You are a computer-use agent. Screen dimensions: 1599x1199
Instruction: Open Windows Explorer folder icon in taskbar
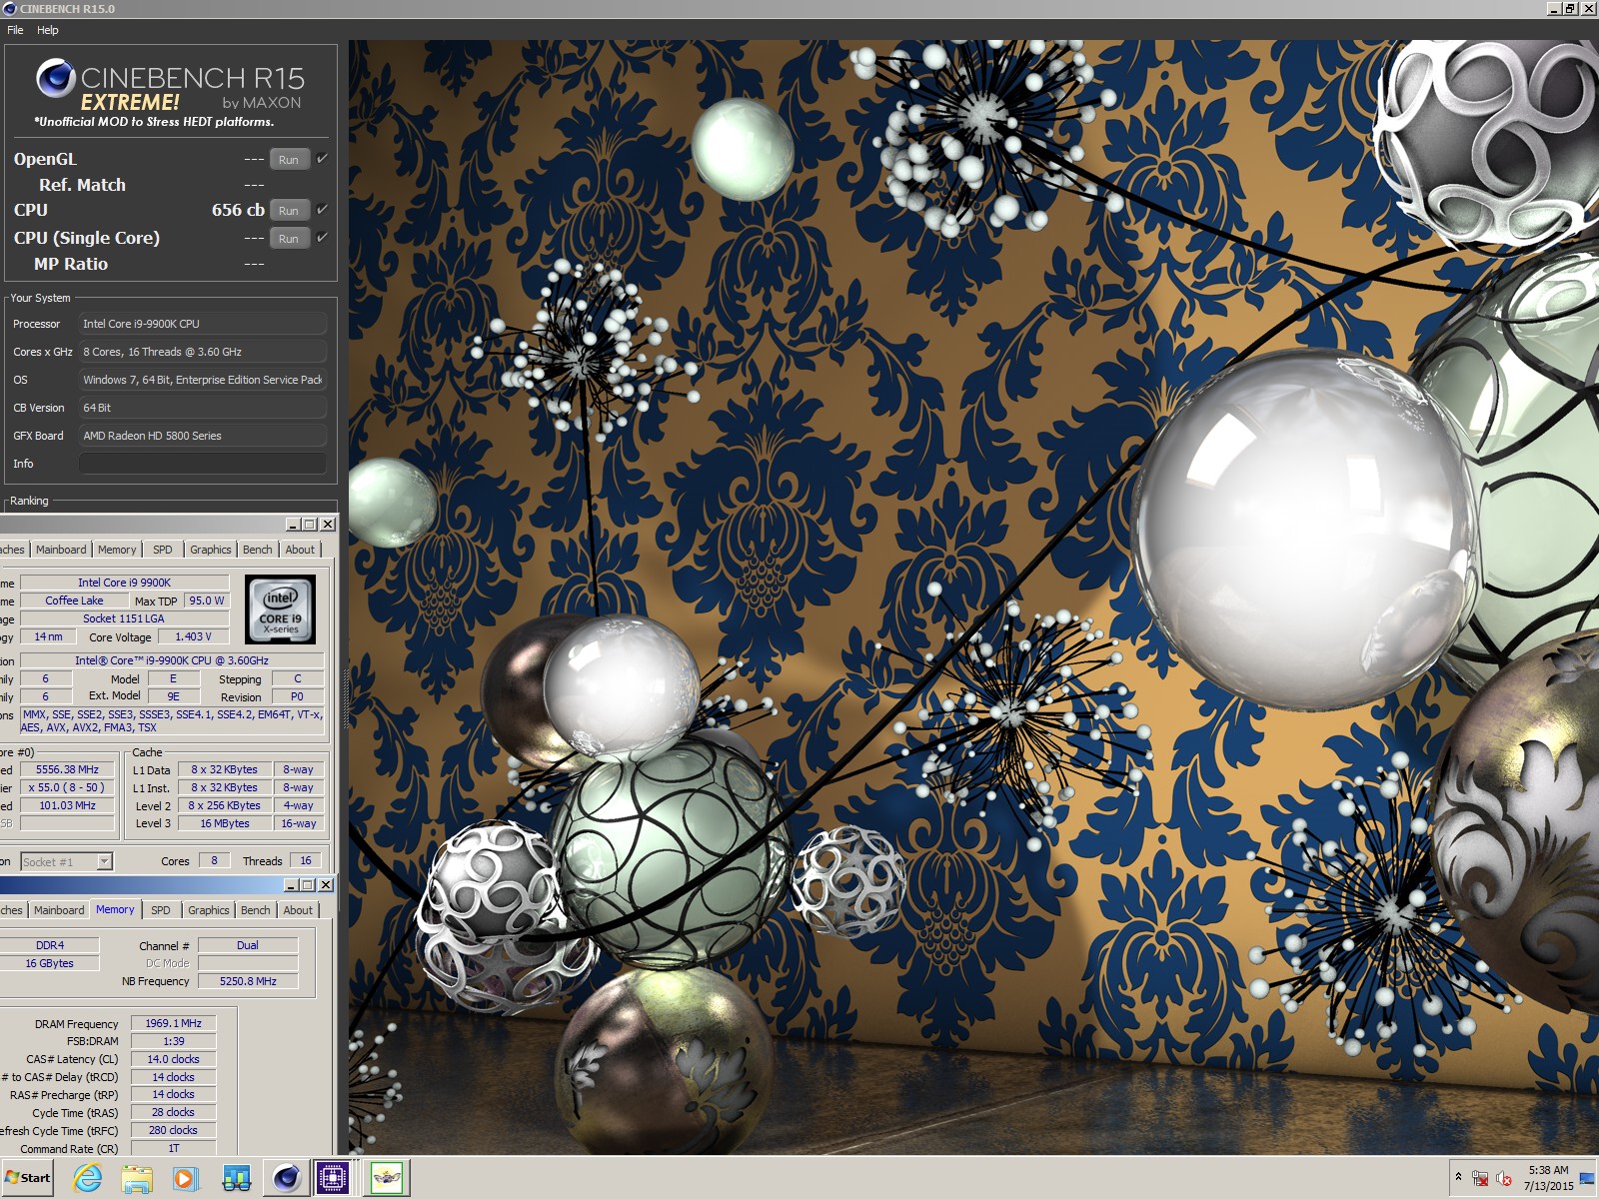click(x=137, y=1178)
